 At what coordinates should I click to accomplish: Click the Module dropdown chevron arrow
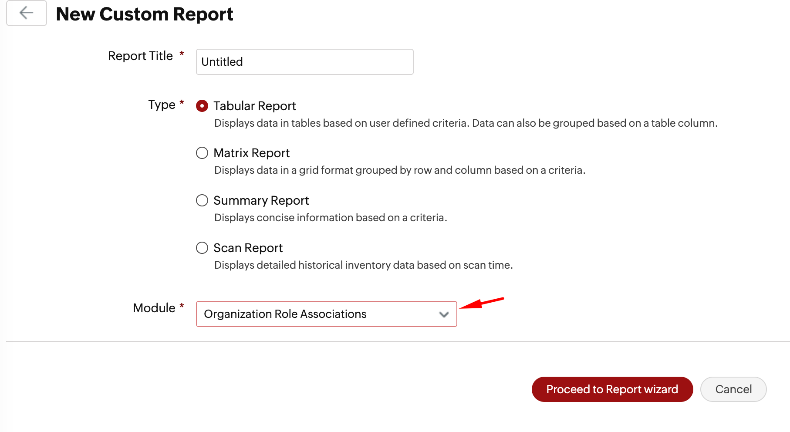pos(444,314)
